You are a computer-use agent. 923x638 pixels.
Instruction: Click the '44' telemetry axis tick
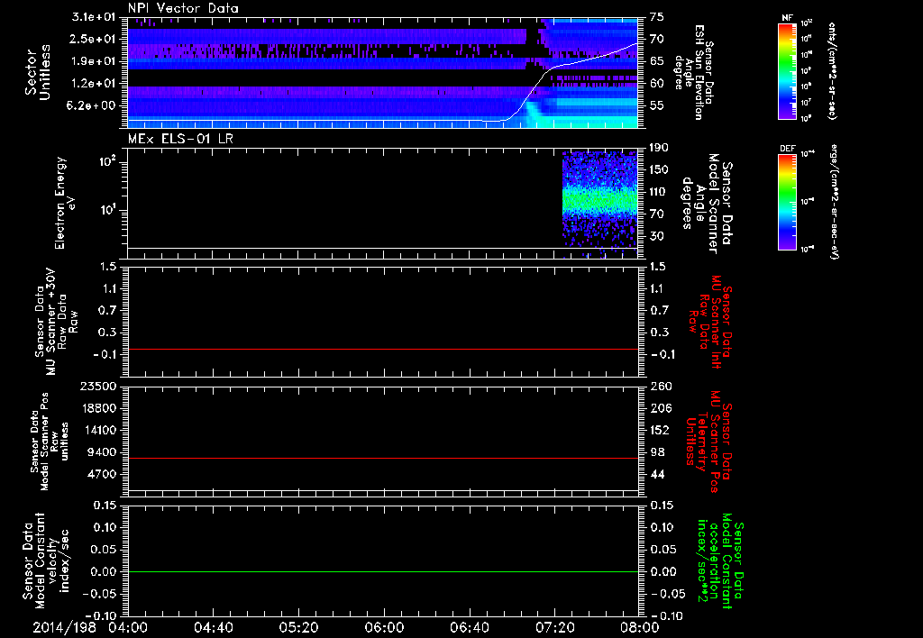click(x=657, y=474)
